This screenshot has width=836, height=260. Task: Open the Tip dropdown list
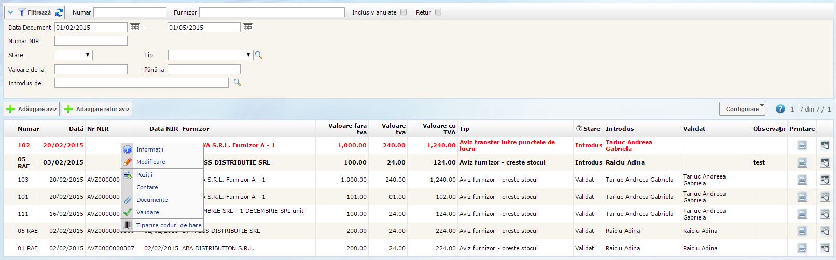tap(210, 55)
